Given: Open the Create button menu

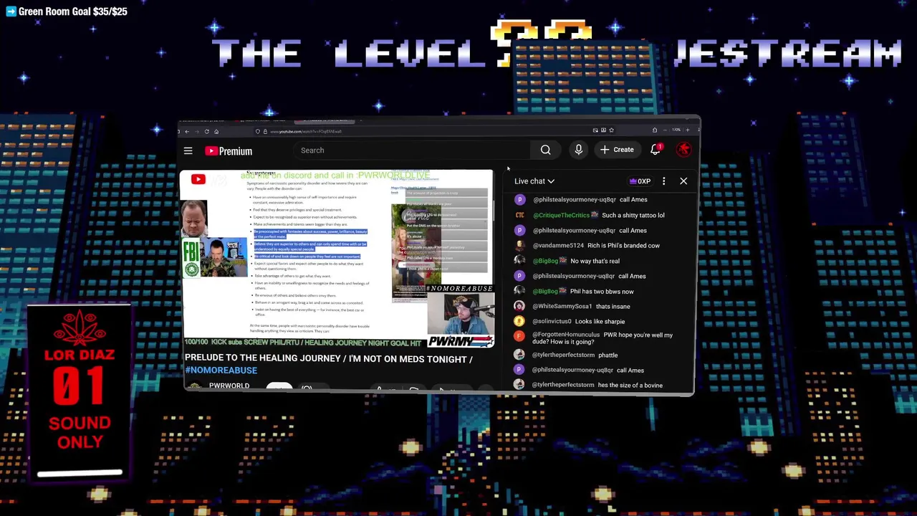Looking at the screenshot, I should click(x=617, y=150).
